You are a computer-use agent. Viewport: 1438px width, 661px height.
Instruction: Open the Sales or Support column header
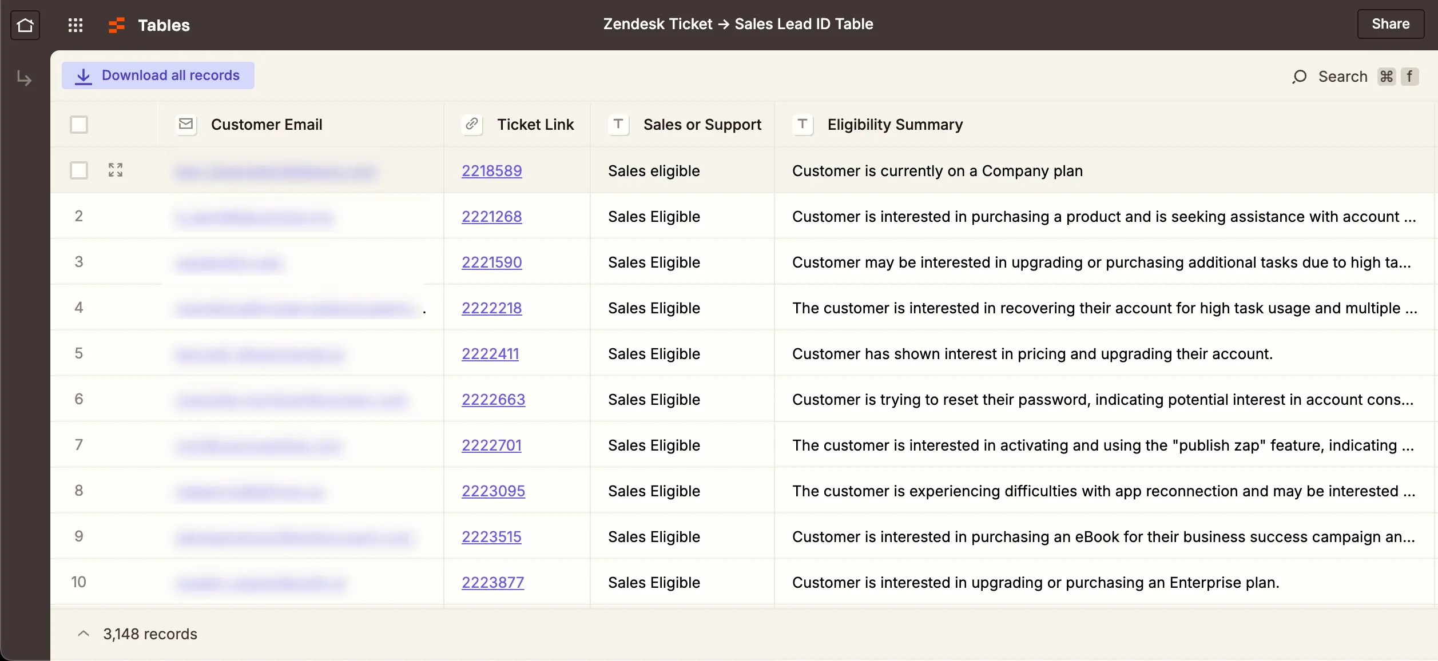(x=682, y=124)
